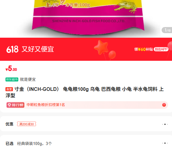Select the 满200减30 coupon tag

(x=27, y=124)
